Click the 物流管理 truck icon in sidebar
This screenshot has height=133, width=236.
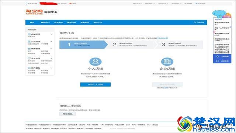[29, 49]
